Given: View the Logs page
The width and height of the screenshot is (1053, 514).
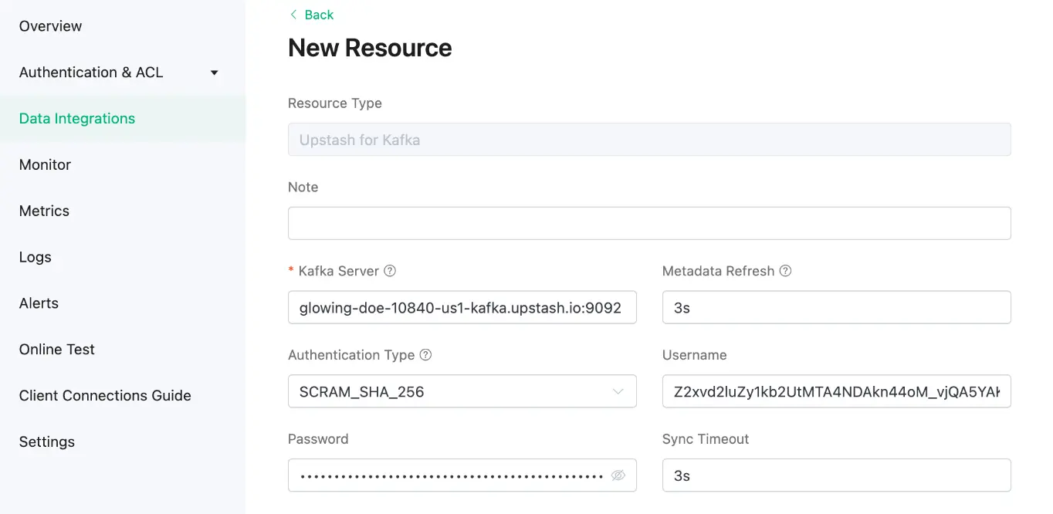Looking at the screenshot, I should (x=35, y=257).
